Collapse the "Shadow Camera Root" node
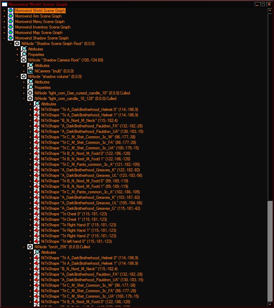The width and height of the screenshot is (274, 308). coord(17,60)
